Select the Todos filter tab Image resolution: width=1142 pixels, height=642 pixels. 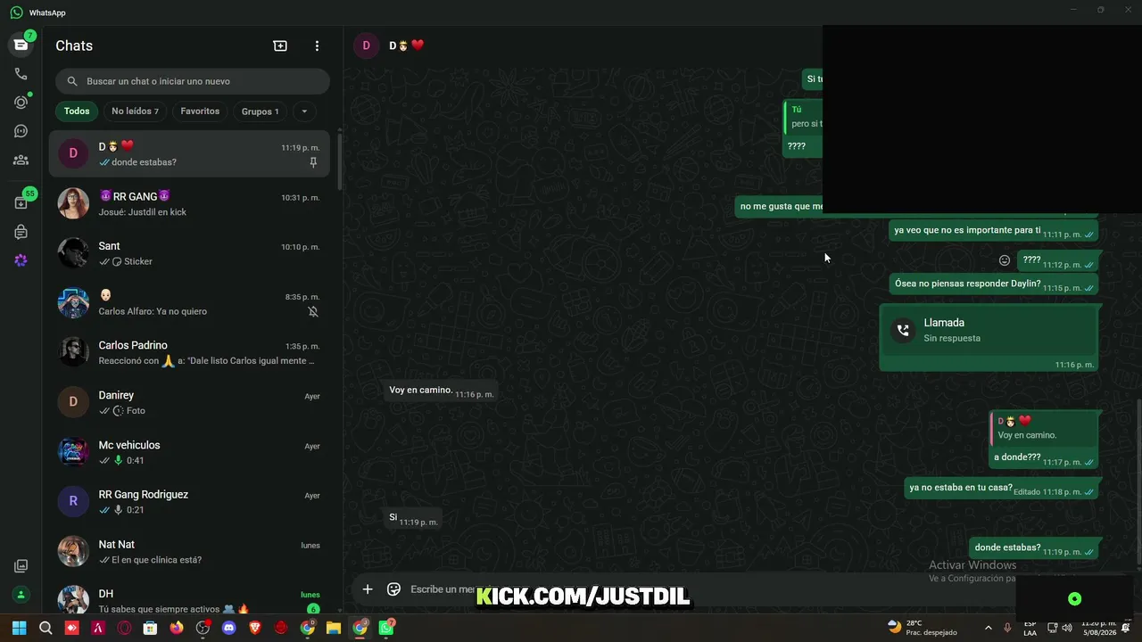click(77, 111)
